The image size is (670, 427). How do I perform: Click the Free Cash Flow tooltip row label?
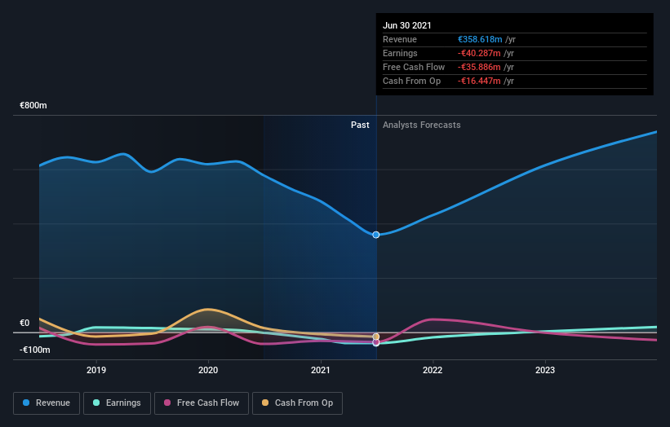coord(414,67)
